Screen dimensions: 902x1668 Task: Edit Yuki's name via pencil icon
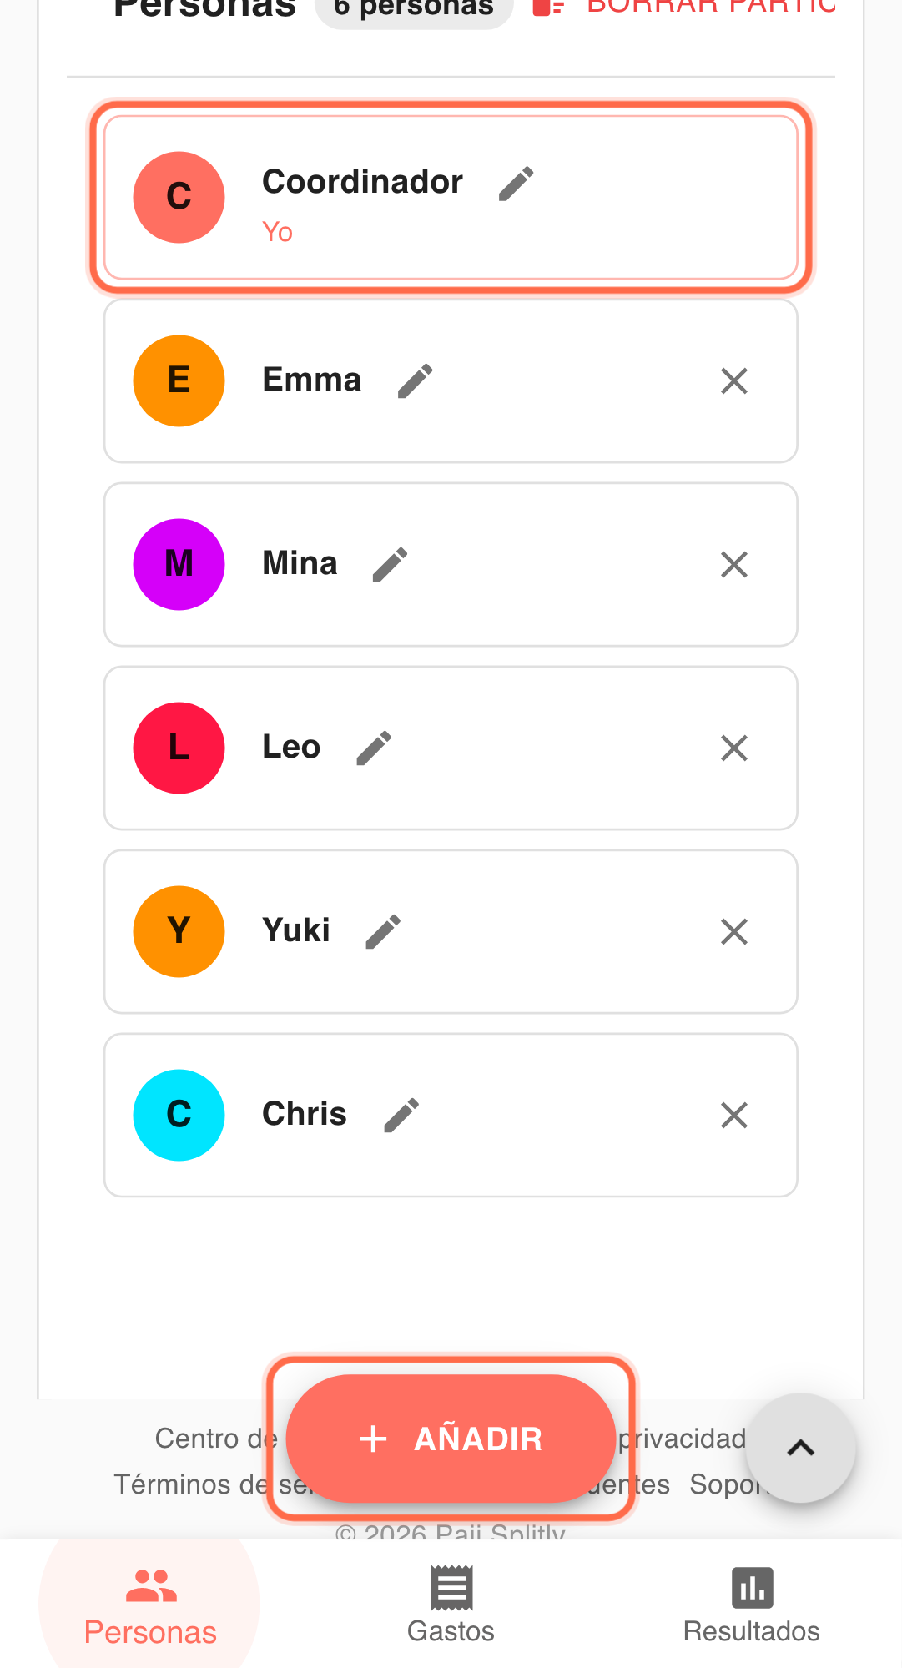point(383,932)
